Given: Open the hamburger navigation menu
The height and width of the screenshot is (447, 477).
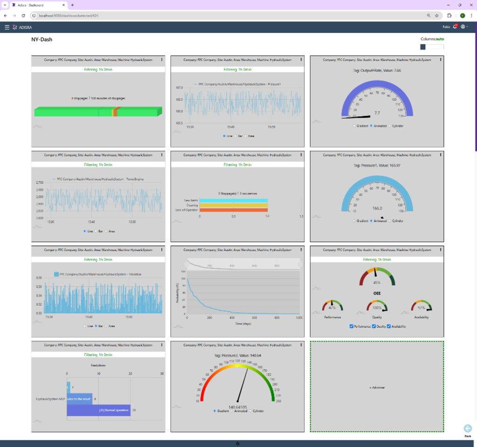Looking at the screenshot, I should coord(7,27).
